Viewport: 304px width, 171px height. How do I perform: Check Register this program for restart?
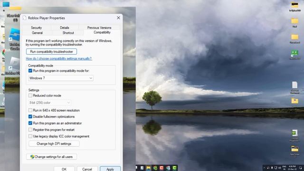point(30,130)
